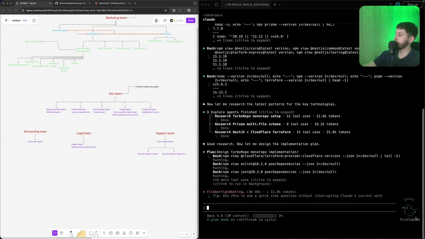The width and height of the screenshot is (425, 239).
Task: Select the Text tool in FigJam
Action: (x=104, y=233)
